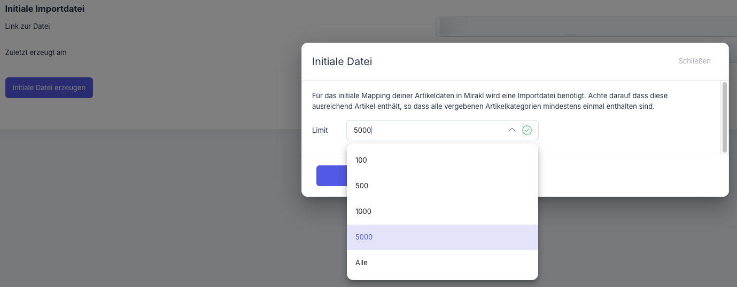Click the Limit label text

click(320, 130)
